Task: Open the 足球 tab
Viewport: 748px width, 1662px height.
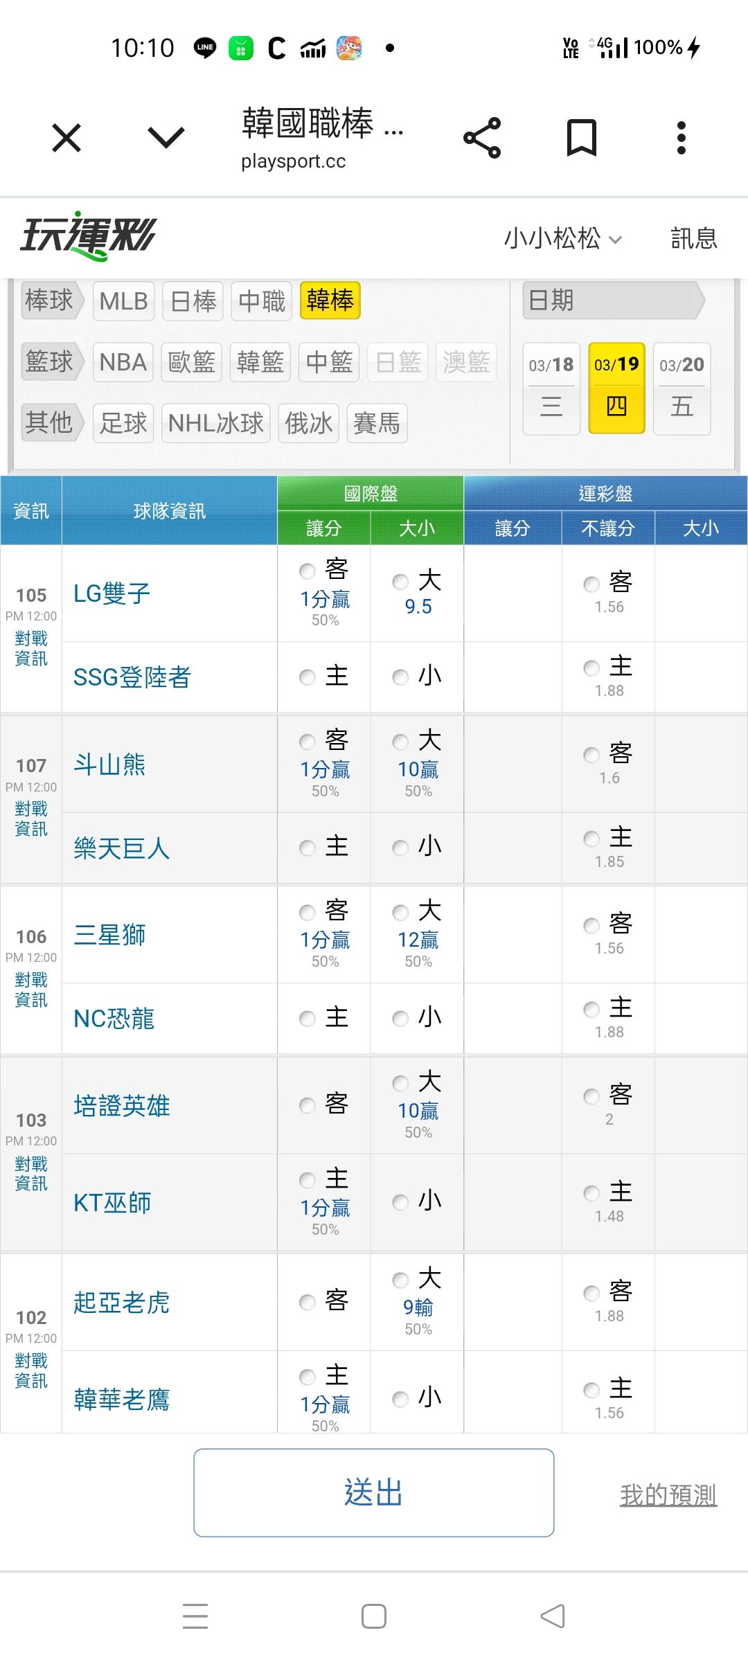Action: tap(123, 423)
